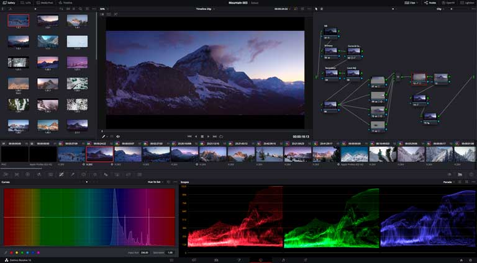Switch to the LUTs tab
Viewport: 477px width, 263px height.
click(x=27, y=2)
